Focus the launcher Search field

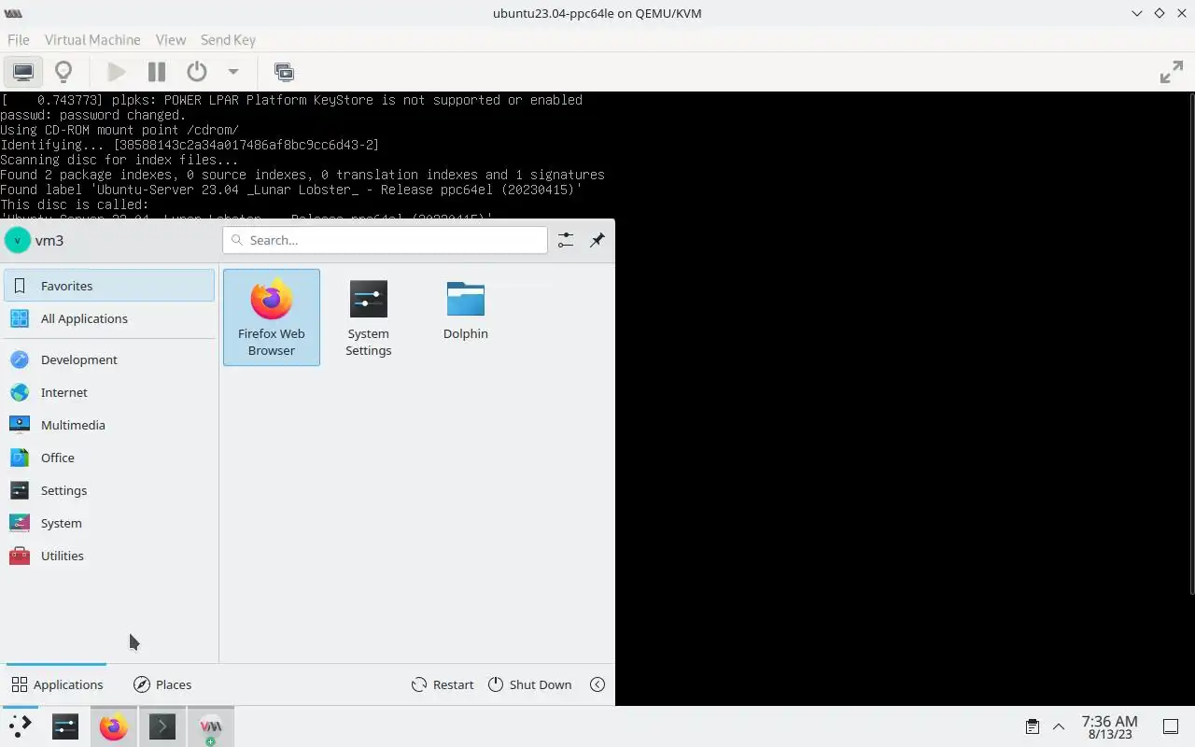[x=385, y=240]
